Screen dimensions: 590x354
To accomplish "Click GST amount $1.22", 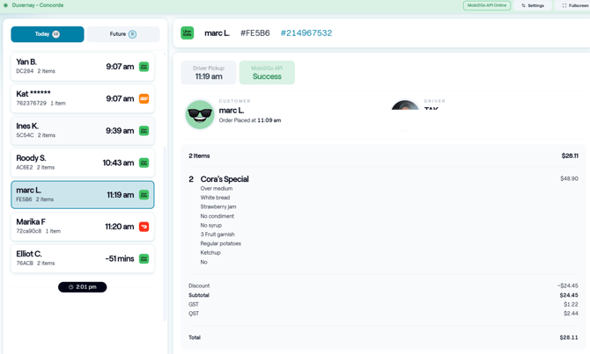I will (571, 305).
